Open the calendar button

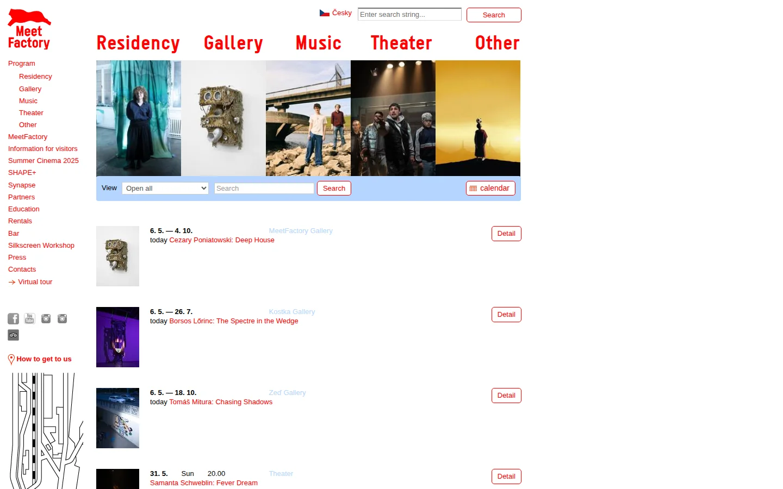pos(490,188)
